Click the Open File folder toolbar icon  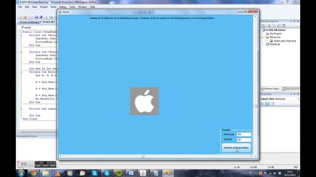pos(25,17)
